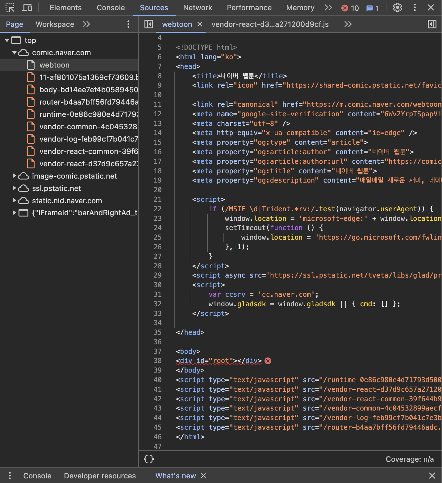
Task: Toggle the device toolbar icon
Action: [27, 7]
